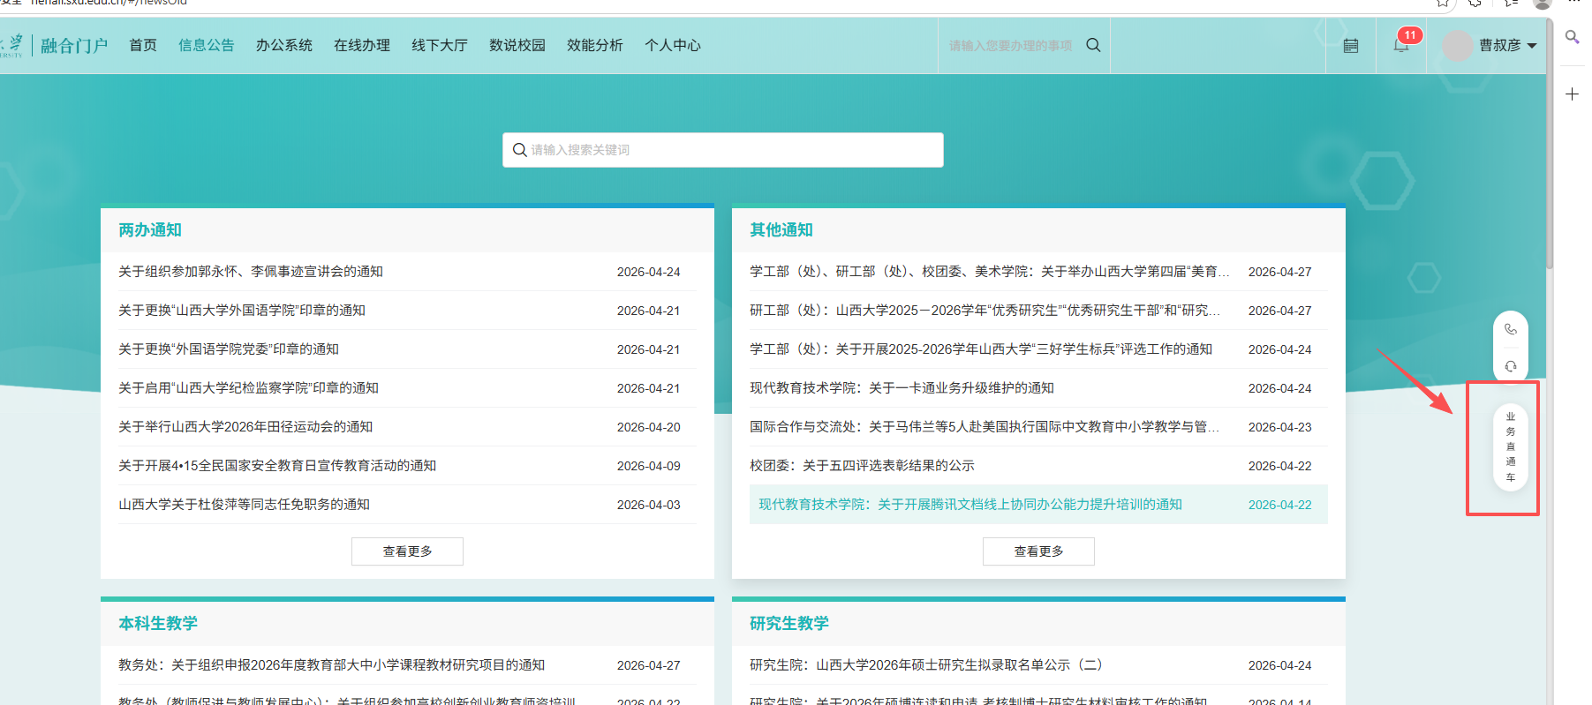The width and height of the screenshot is (1592, 705).
Task: Open 研究生院：山西大学2026年硕士研究生拟录取名单公示（二）
Action: (926, 665)
